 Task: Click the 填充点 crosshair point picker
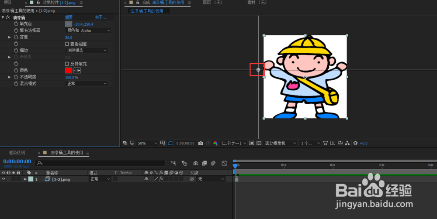coord(68,24)
